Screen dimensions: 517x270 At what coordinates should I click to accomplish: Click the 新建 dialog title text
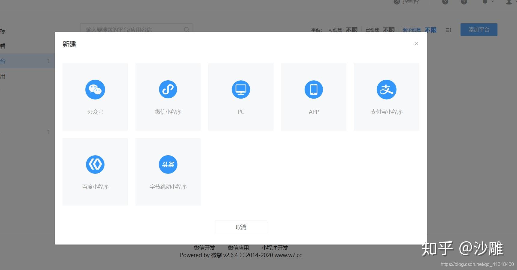point(69,44)
